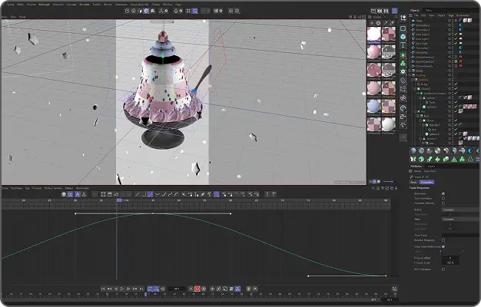The image size is (481, 307).
Task: Select the Text spline tool icon
Action: pyautogui.click(x=403, y=45)
